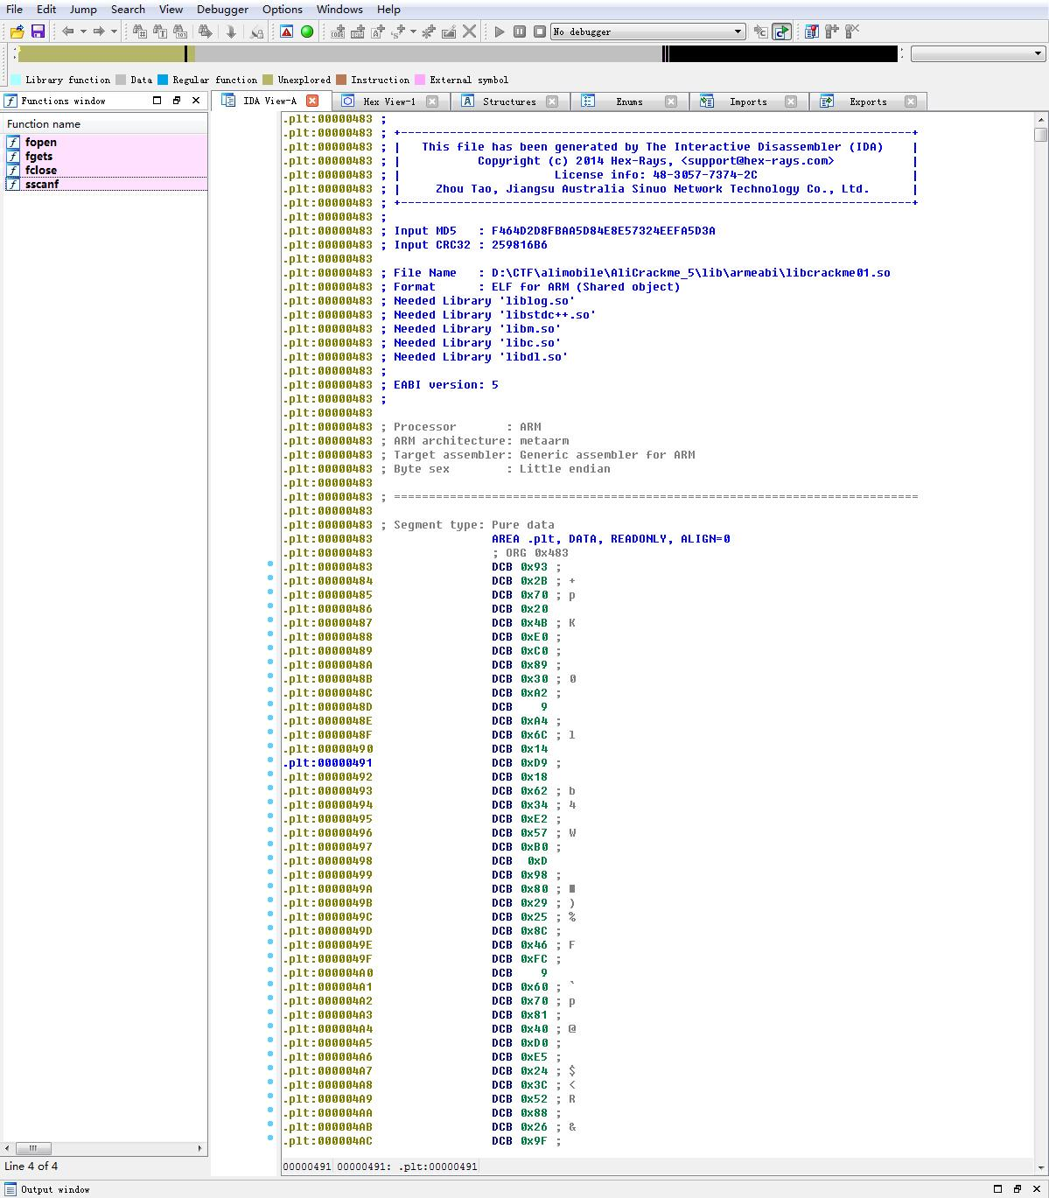Viewport: 1049px width, 1198px height.
Task: Click the large X delete icon
Action: [x=470, y=32]
